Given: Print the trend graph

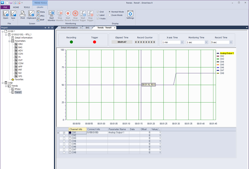Looking at the screenshot, I should pyautogui.click(x=23, y=15).
